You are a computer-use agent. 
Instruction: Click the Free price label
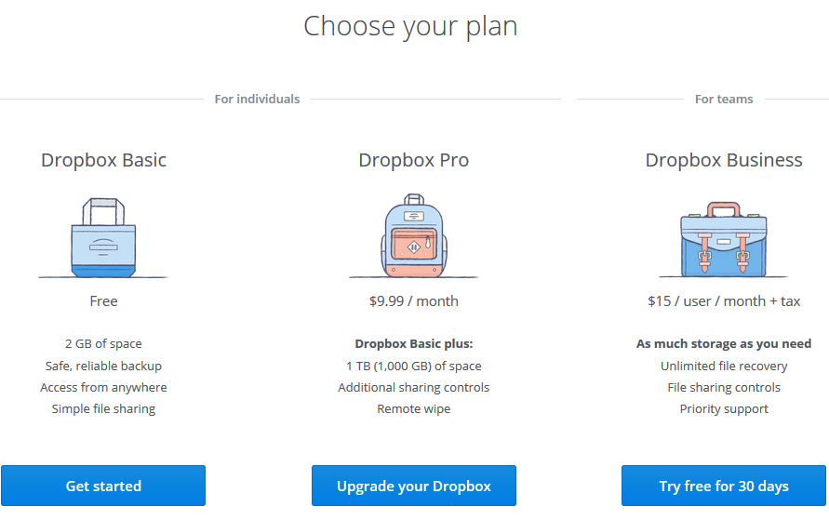[x=103, y=301]
